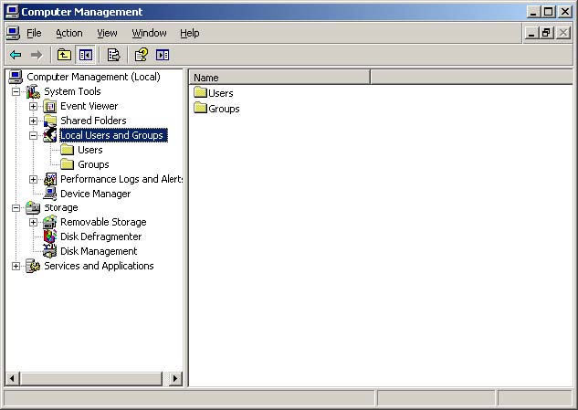Screen dimensions: 578x410
Task: Expand Performance Logs and Alerts node
Action: [x=33, y=179]
